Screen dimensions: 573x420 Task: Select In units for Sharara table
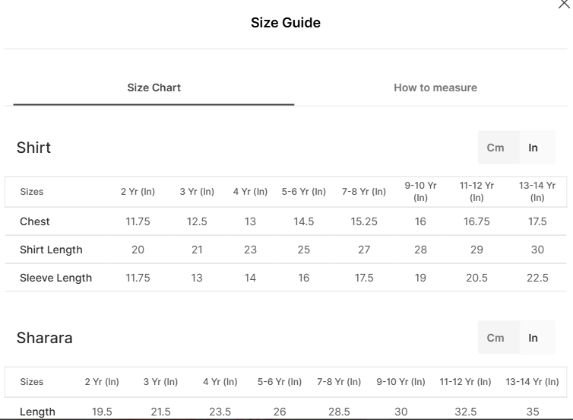click(x=533, y=338)
